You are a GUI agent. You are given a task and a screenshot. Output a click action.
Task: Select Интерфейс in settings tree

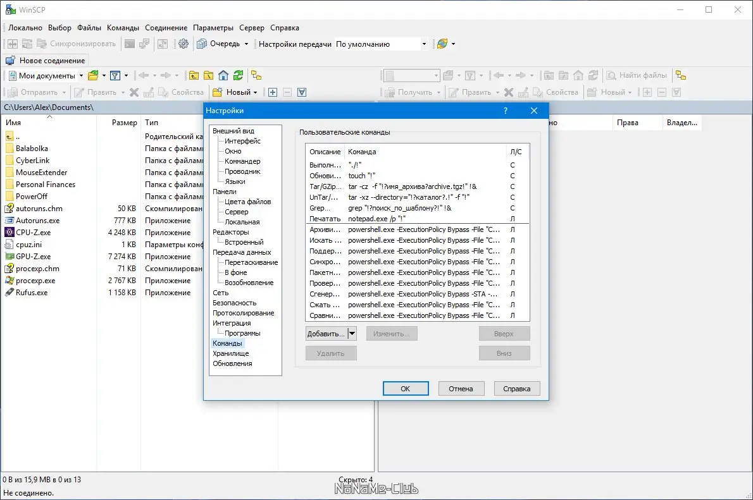242,141
